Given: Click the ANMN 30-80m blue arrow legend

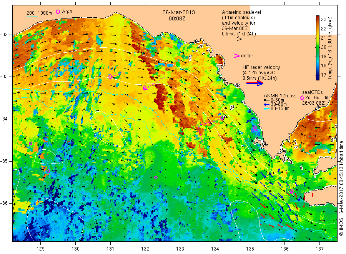Looking at the screenshot, I should (267, 104).
